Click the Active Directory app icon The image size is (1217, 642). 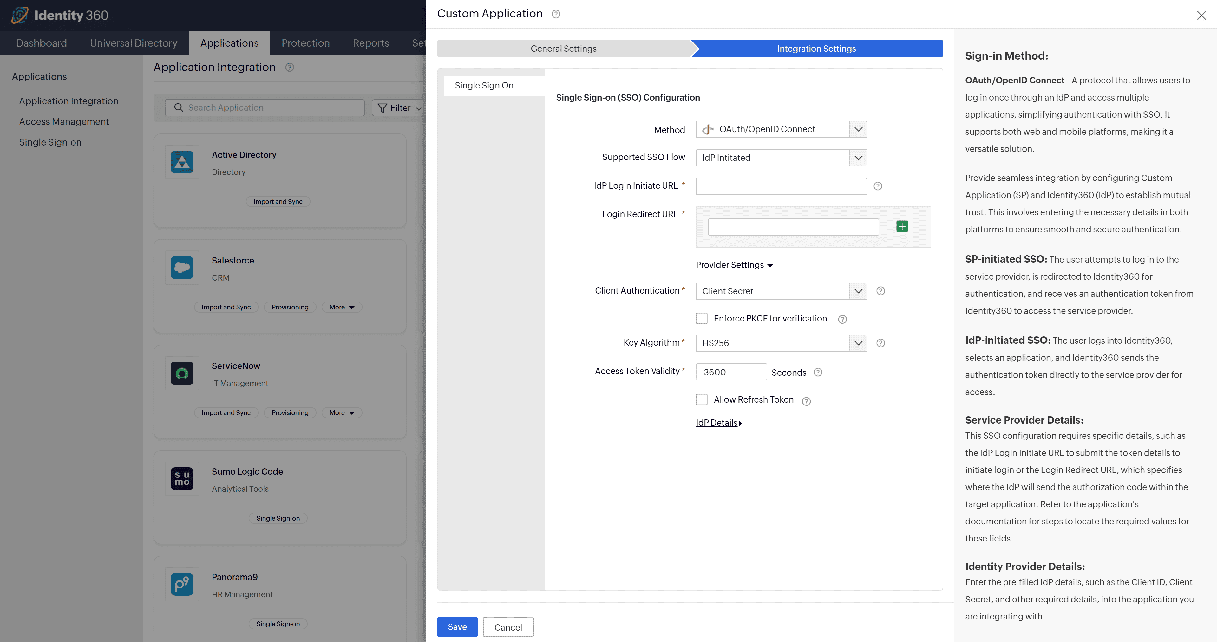point(182,162)
